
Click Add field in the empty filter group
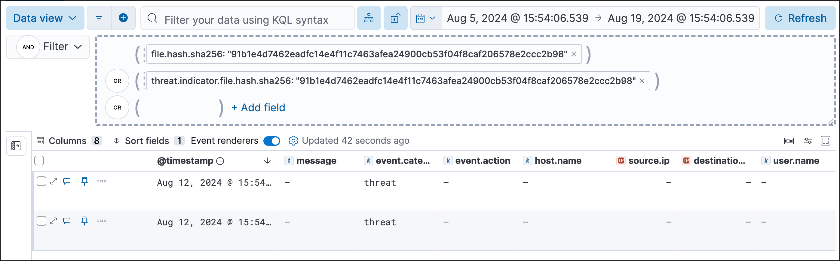click(258, 108)
